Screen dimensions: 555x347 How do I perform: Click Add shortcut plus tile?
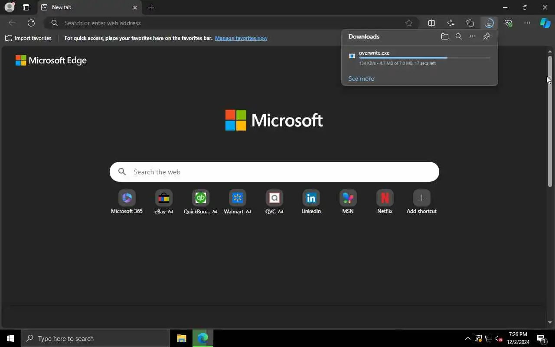tap(421, 202)
